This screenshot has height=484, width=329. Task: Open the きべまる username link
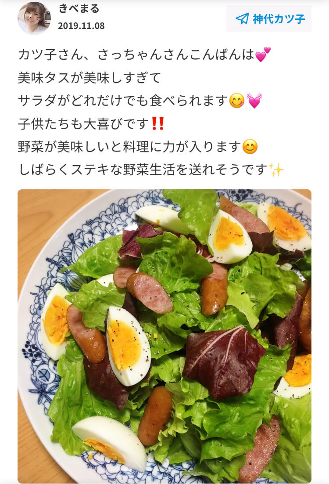[79, 8]
